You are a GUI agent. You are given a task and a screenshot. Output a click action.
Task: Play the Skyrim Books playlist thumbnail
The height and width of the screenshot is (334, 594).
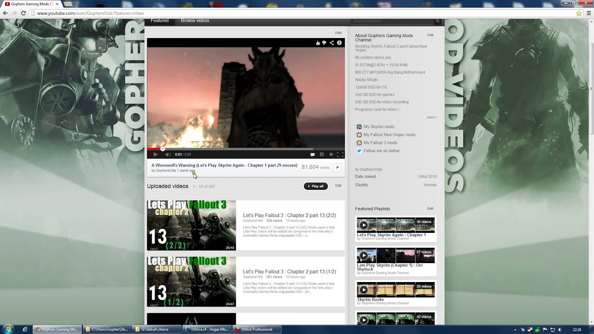pos(395,289)
